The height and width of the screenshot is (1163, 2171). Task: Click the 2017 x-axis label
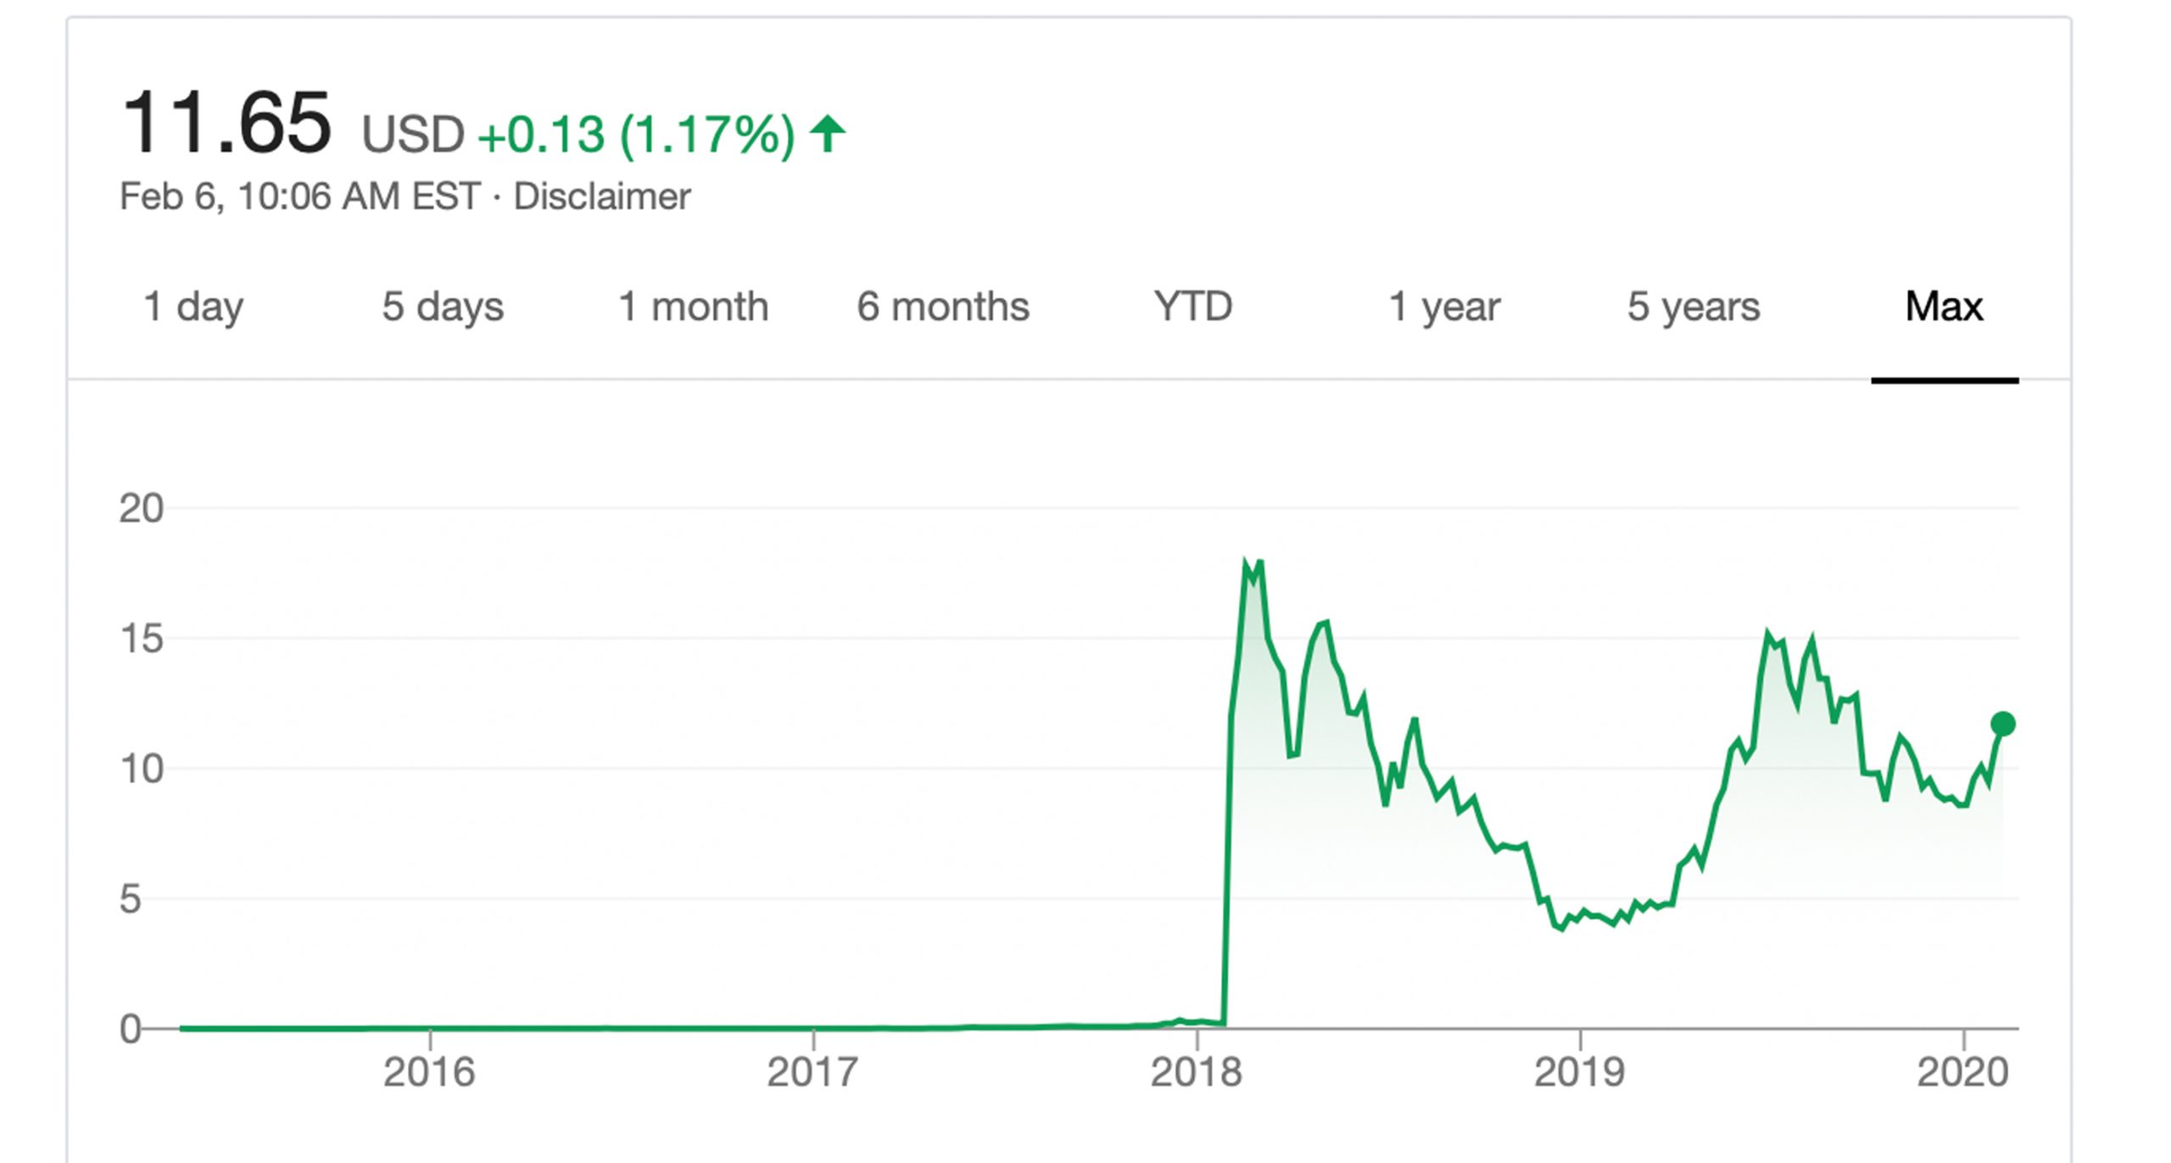[812, 1071]
